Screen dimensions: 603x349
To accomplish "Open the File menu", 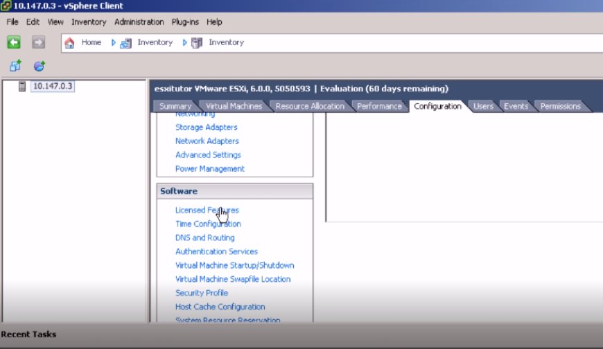I will [x=12, y=22].
